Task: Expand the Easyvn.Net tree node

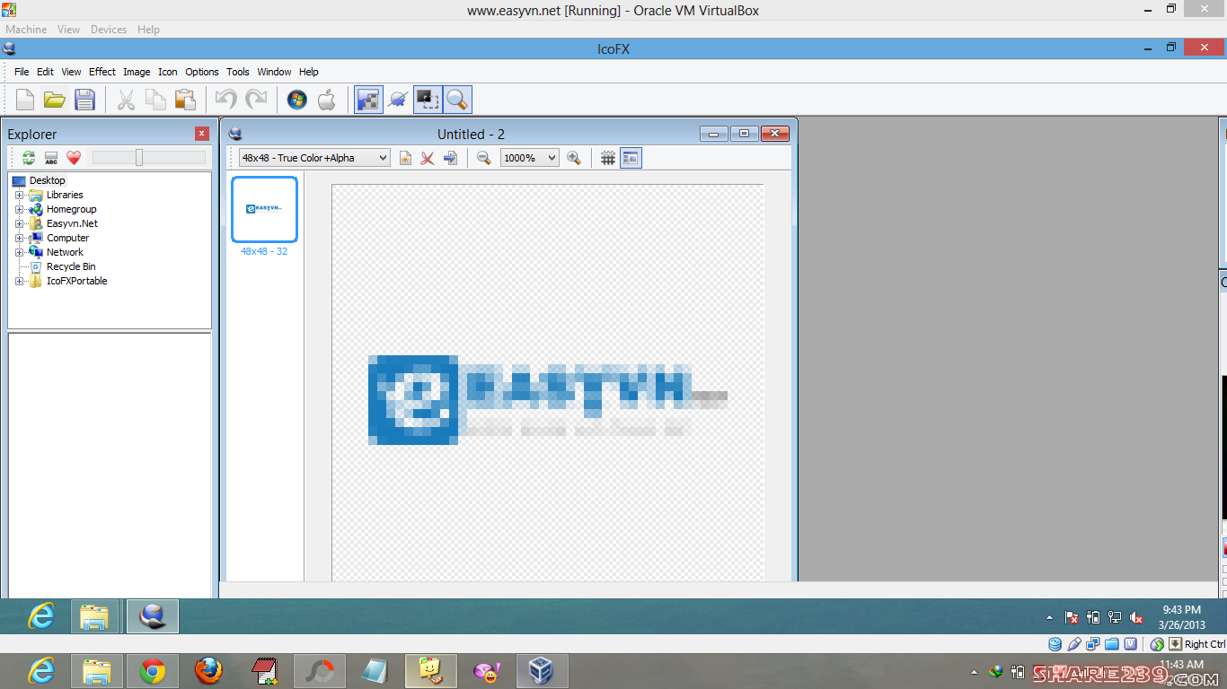Action: 20,223
